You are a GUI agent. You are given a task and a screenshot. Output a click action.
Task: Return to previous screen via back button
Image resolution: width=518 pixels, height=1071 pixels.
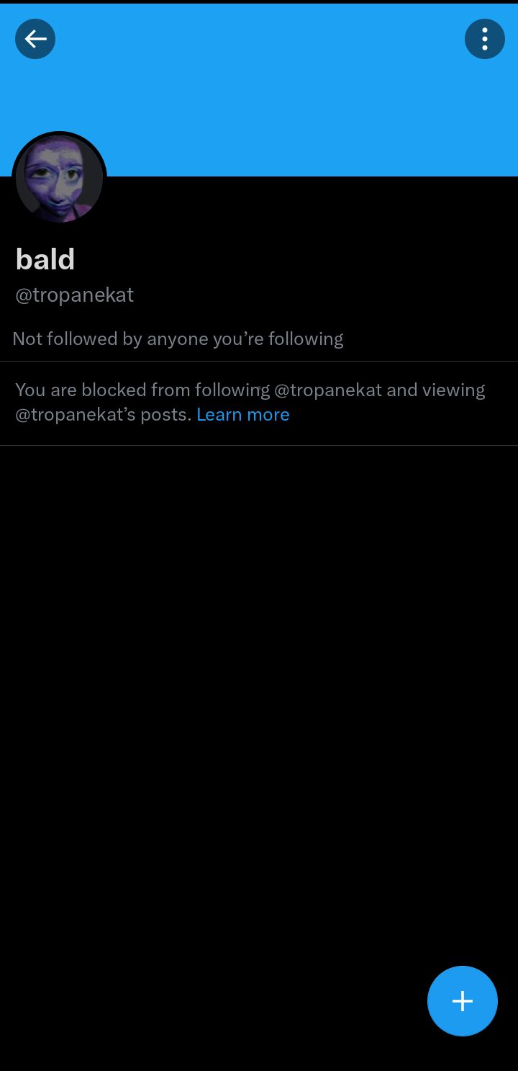tap(35, 39)
